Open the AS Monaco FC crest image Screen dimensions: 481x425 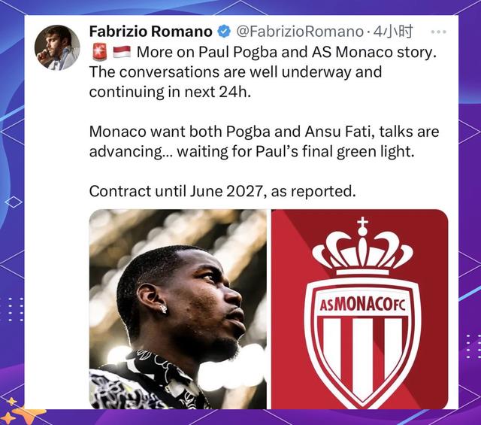click(359, 308)
